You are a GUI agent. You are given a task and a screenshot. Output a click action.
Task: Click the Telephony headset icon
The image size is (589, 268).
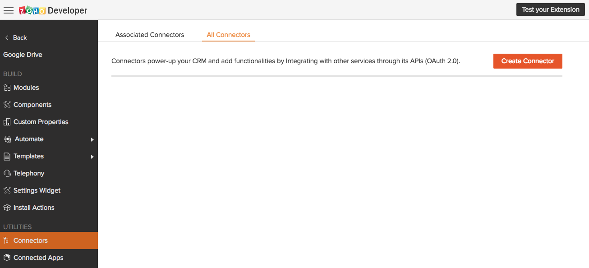pyautogui.click(x=7, y=173)
